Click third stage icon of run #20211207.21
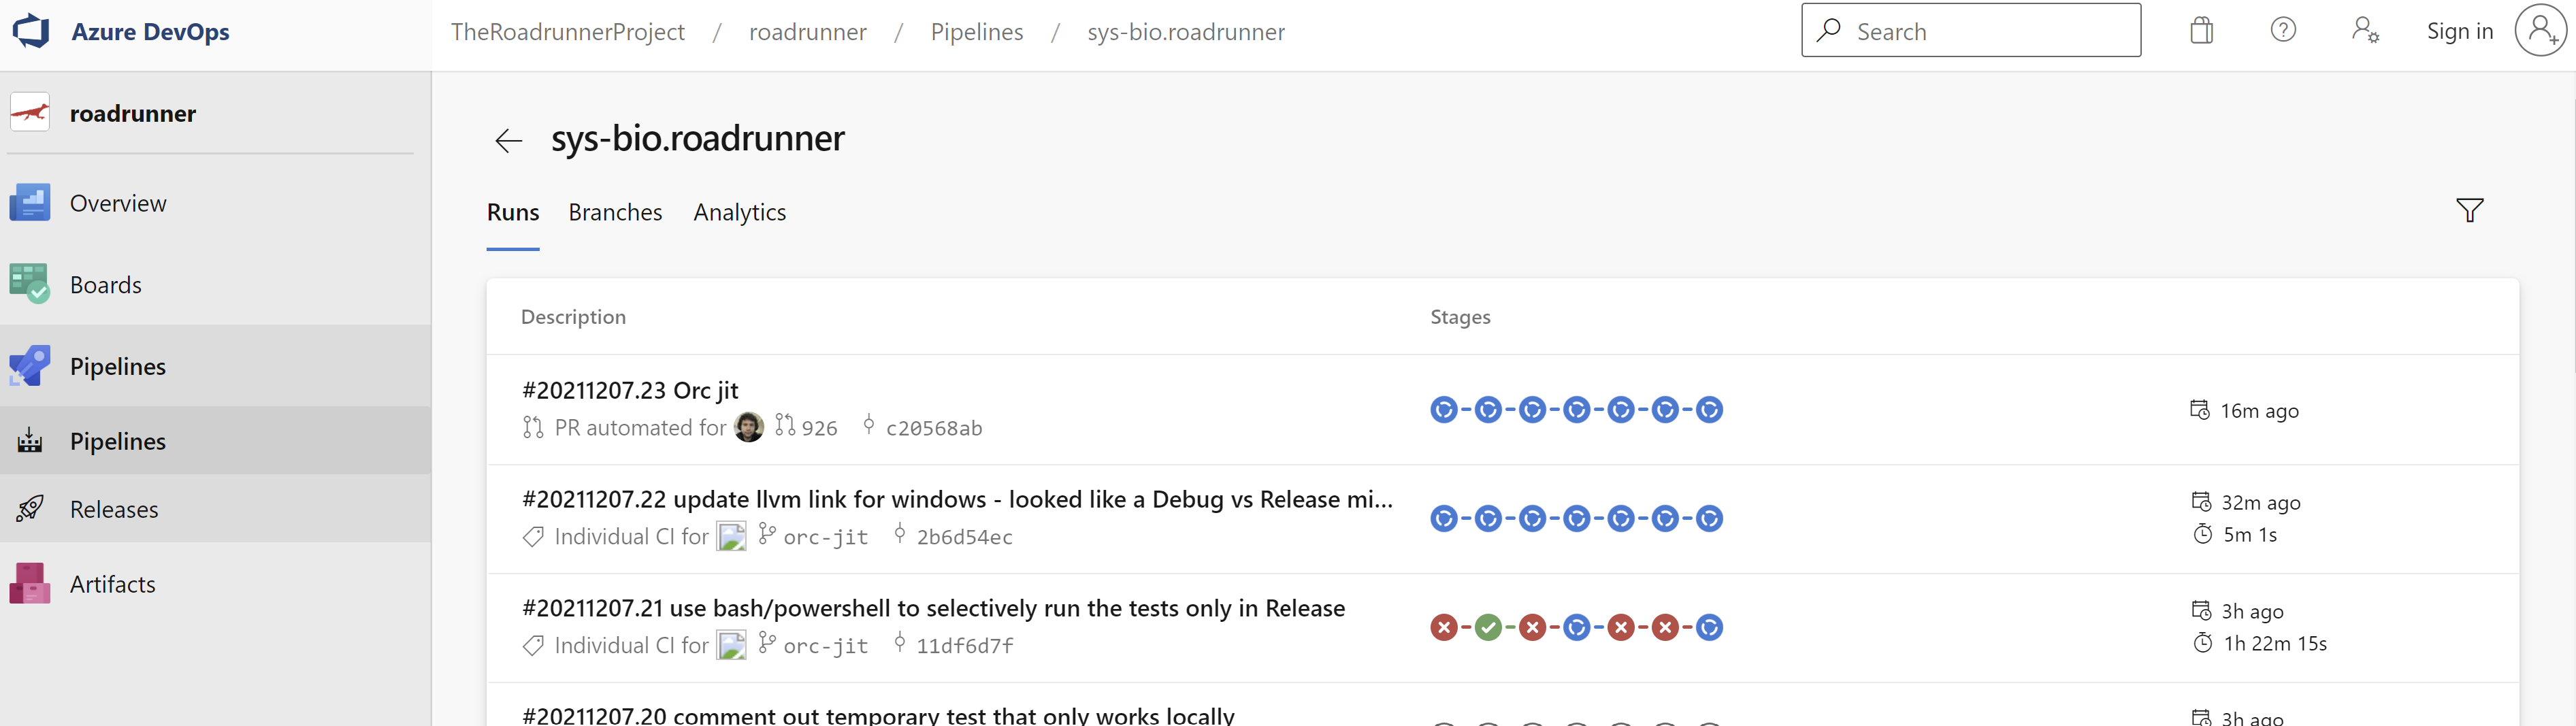Image resolution: width=2576 pixels, height=726 pixels. [x=1533, y=628]
